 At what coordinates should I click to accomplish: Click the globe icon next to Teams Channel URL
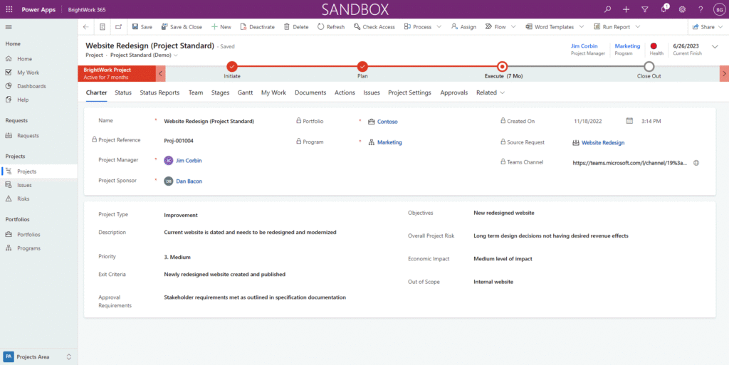coord(696,163)
